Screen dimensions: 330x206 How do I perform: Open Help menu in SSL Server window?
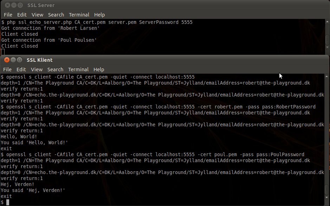(99, 15)
